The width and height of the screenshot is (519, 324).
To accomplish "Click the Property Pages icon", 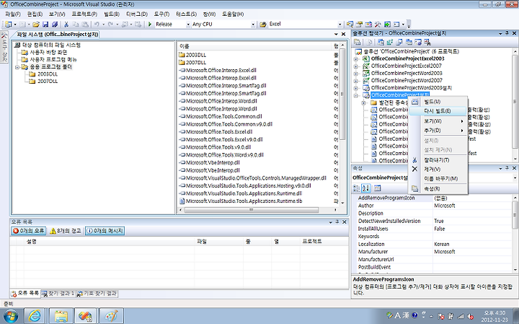I will click(377, 188).
